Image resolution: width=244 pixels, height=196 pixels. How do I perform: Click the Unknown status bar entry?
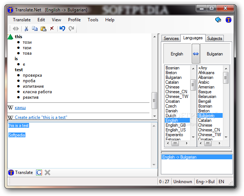tap(183, 182)
